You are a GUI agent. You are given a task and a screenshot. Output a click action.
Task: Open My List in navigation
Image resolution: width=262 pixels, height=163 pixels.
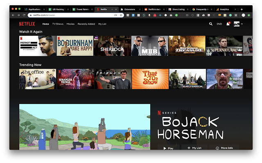pos(102,24)
